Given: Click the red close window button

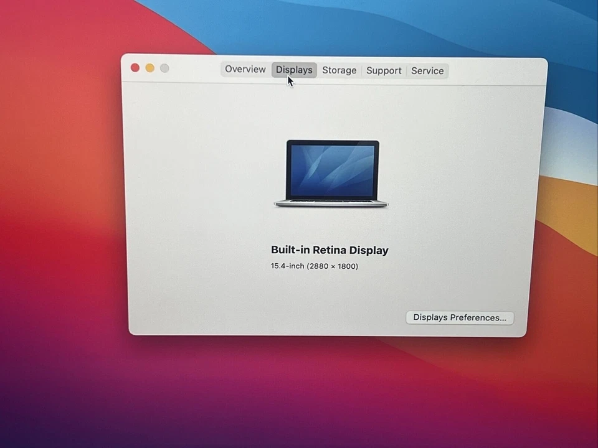Looking at the screenshot, I should tap(135, 67).
